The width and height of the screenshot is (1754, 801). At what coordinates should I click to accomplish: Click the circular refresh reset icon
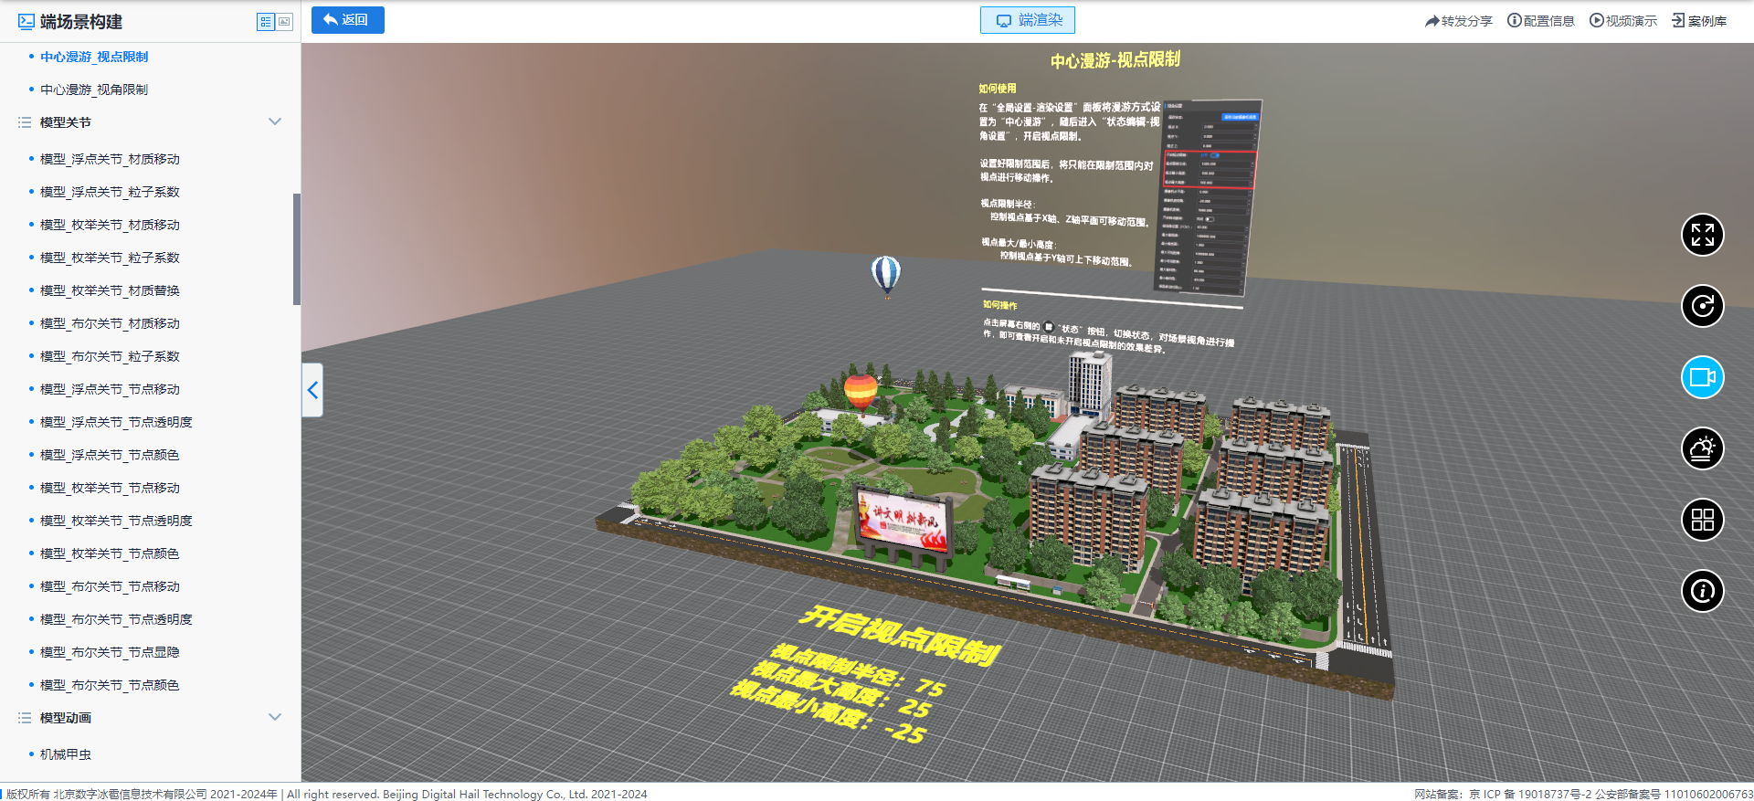click(x=1703, y=306)
